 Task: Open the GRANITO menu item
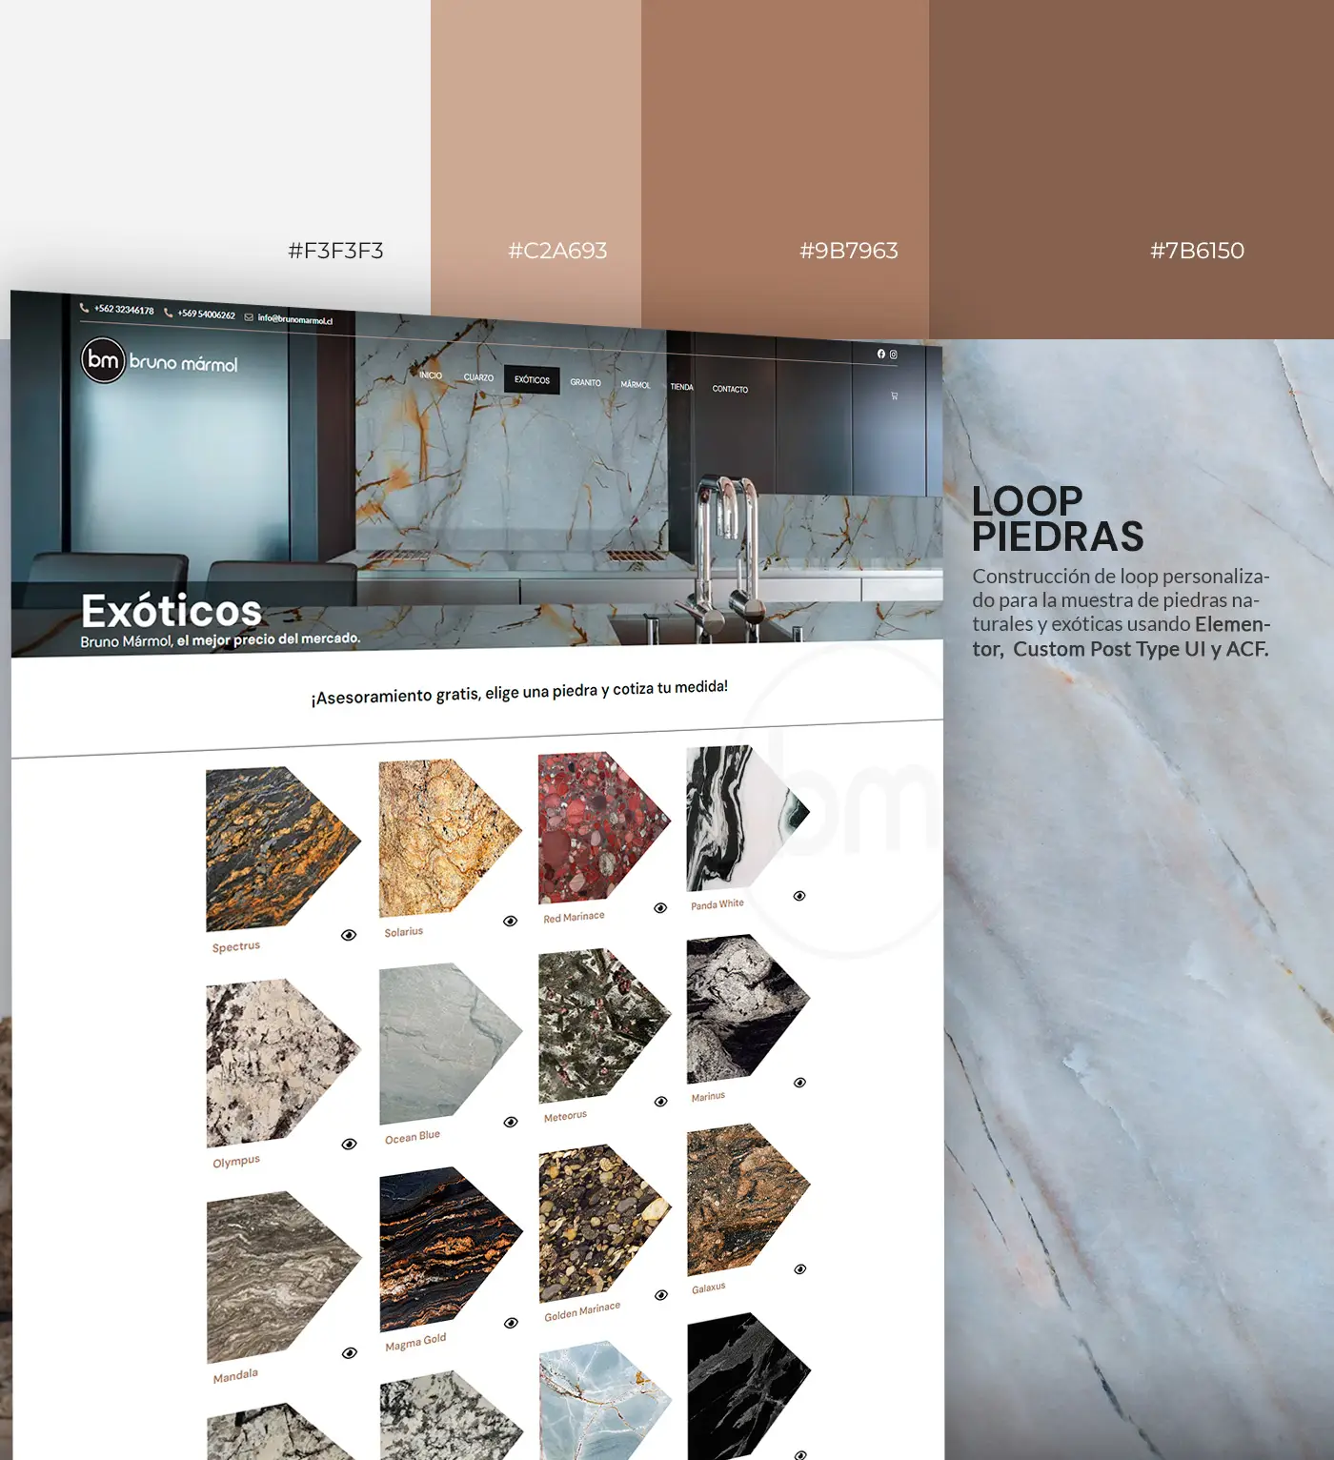tap(586, 382)
